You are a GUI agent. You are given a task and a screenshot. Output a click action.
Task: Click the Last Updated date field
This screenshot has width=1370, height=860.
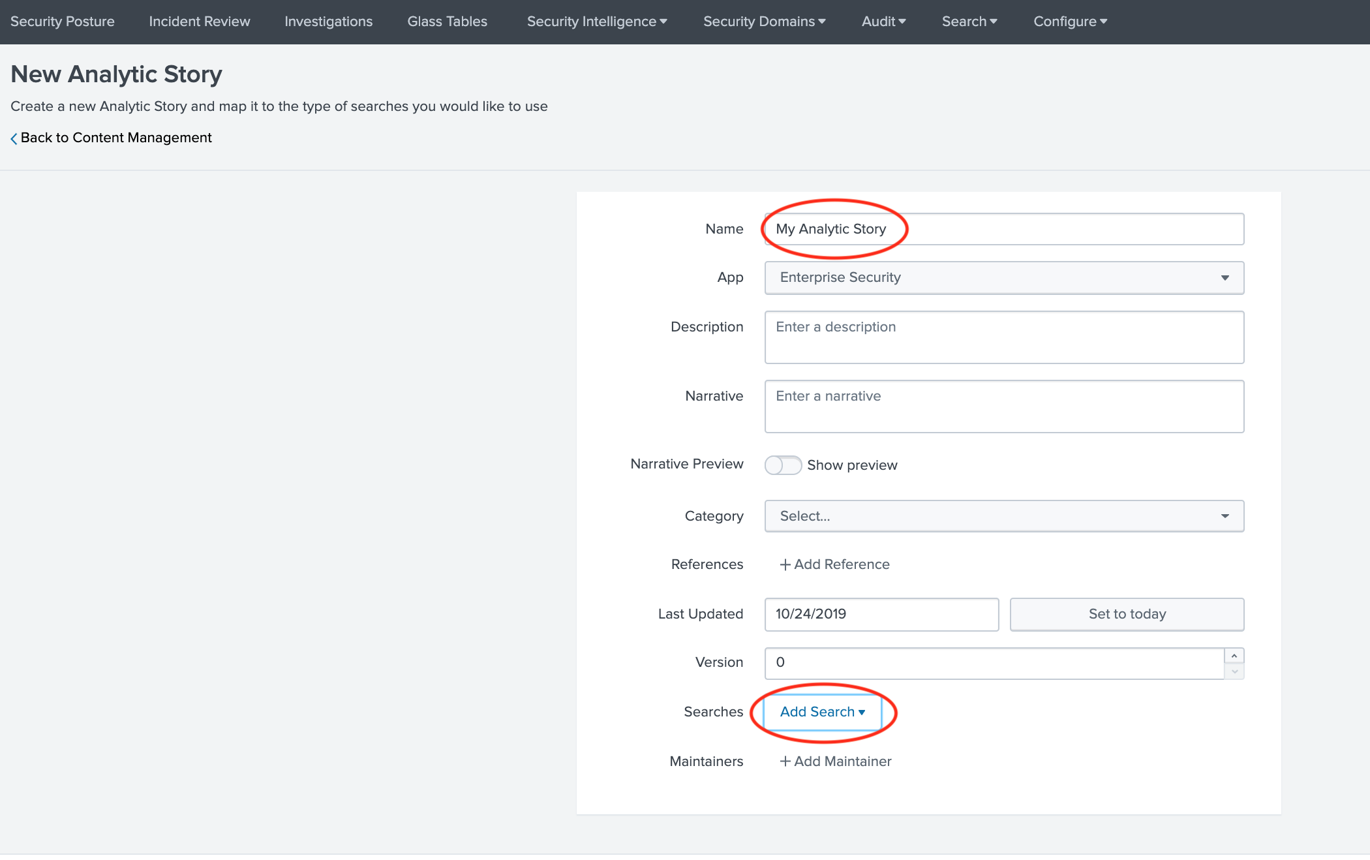881,614
